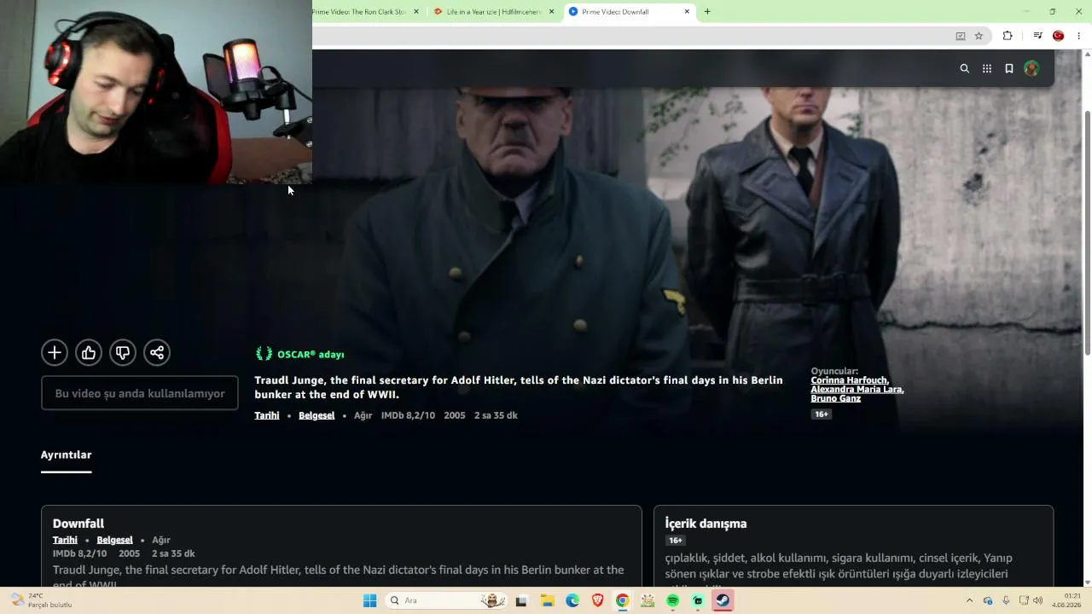1092x614 pixels.
Task: Add Downfall to watchlist with plus icon
Action: point(55,352)
